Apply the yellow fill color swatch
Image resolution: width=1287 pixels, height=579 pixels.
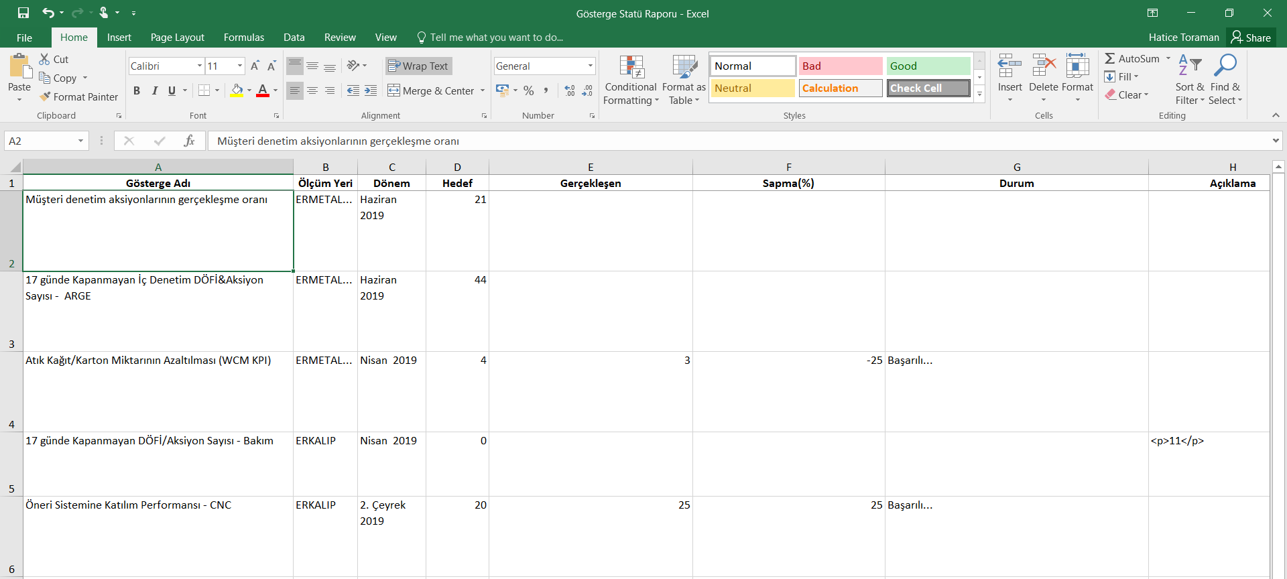[x=237, y=90]
